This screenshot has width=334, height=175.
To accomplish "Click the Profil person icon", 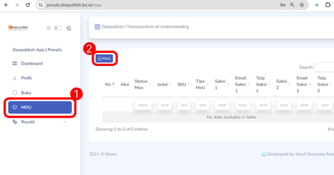I will 15,78.
